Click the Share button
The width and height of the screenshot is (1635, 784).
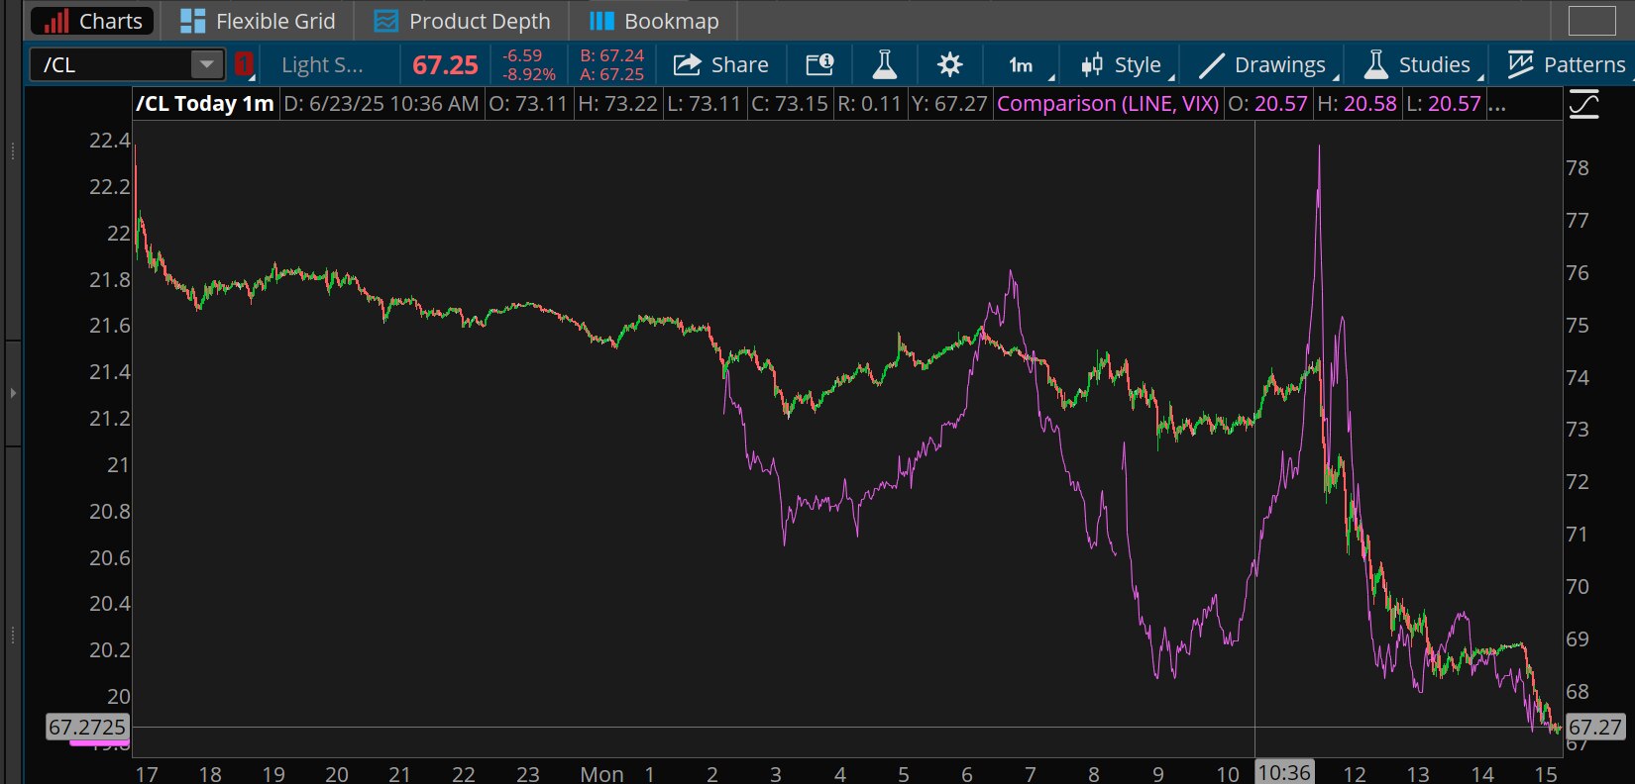(721, 65)
